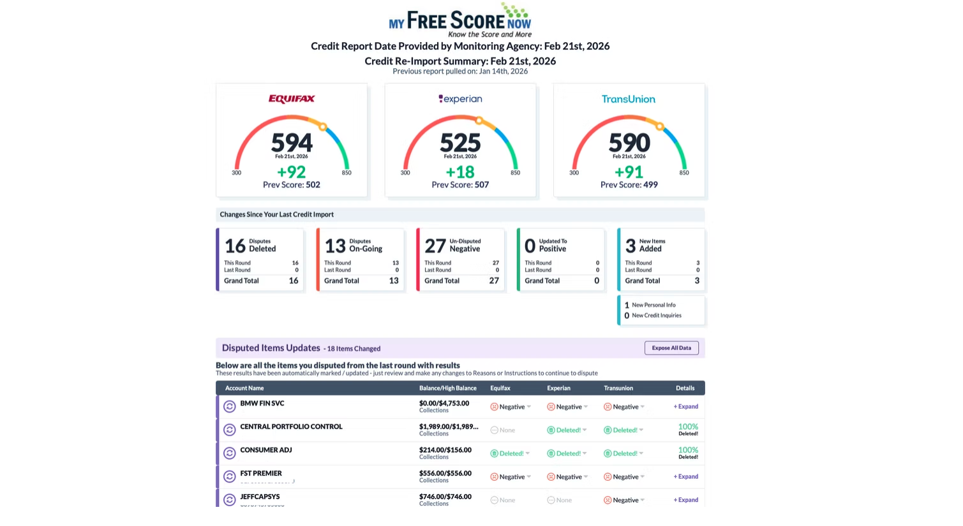963x526 pixels.
Task: Click the Details column header
Action: point(685,388)
